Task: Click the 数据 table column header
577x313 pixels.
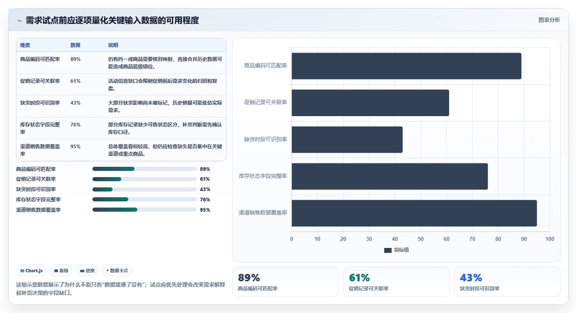Action: pyautogui.click(x=75, y=45)
